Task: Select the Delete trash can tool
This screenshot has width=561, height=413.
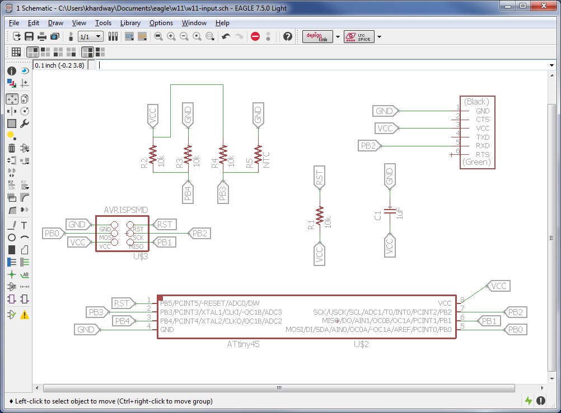Action: (x=11, y=148)
